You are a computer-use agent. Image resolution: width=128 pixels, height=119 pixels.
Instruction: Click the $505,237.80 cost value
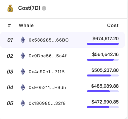pos(105,70)
